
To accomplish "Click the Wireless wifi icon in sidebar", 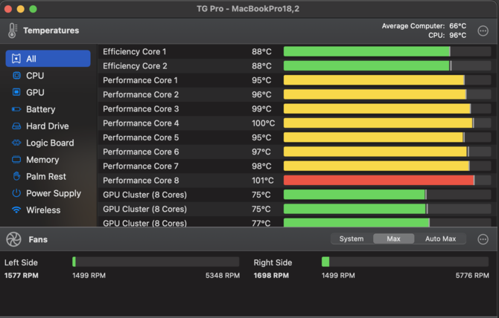I will [x=16, y=210].
